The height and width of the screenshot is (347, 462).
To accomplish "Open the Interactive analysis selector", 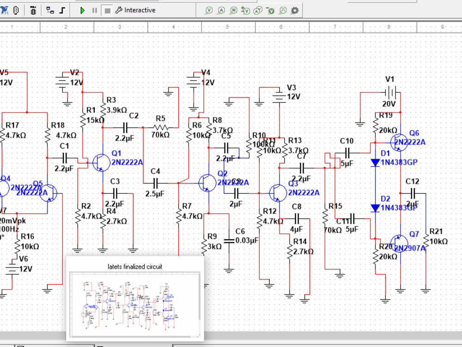I will coord(141,10).
